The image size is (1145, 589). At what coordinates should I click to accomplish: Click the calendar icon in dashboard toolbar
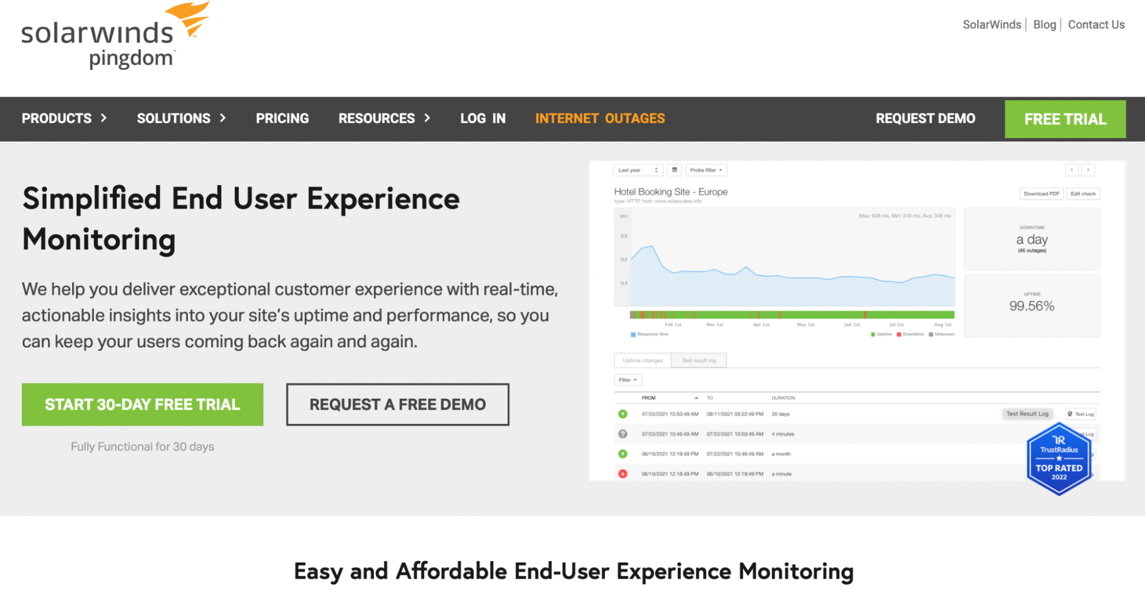674,170
